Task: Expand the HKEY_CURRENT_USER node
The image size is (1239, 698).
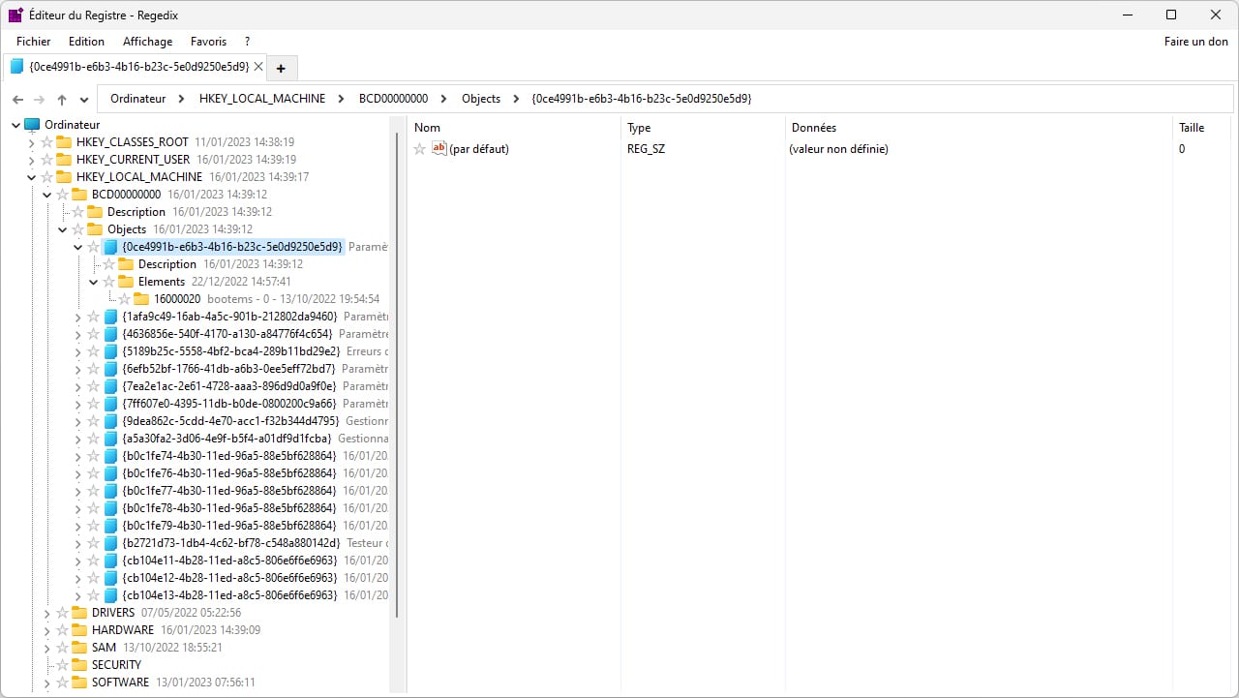Action: click(x=31, y=160)
